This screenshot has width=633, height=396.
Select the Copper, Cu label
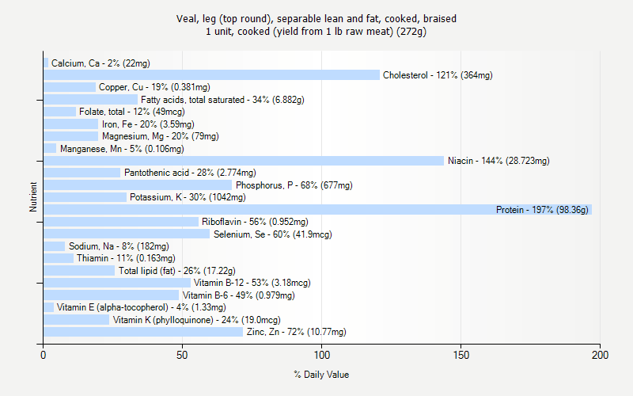[154, 87]
